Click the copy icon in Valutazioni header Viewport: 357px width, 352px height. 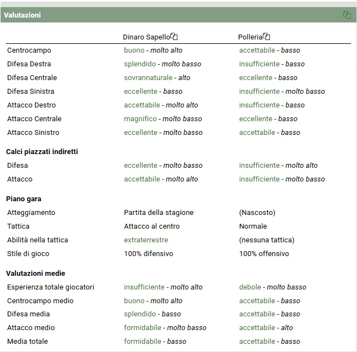point(347,15)
